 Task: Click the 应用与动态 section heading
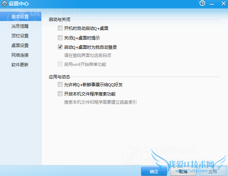click(59, 77)
